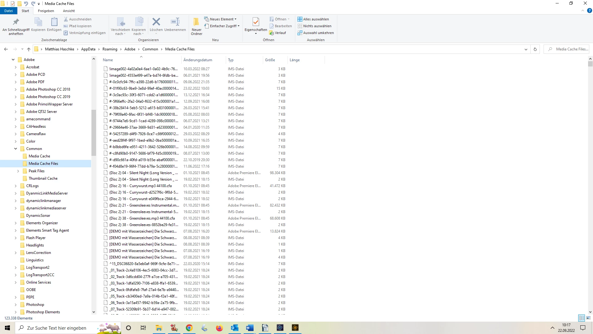Screen dimensions: 593x334
Task: Open Eigenschaften properties icon
Action: [255, 22]
